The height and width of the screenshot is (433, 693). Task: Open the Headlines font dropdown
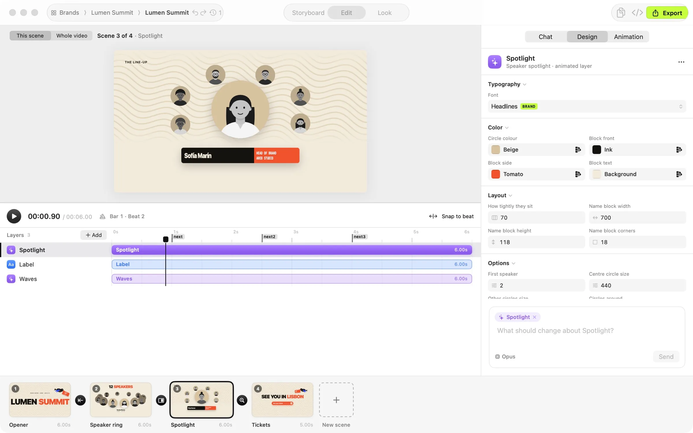click(587, 107)
